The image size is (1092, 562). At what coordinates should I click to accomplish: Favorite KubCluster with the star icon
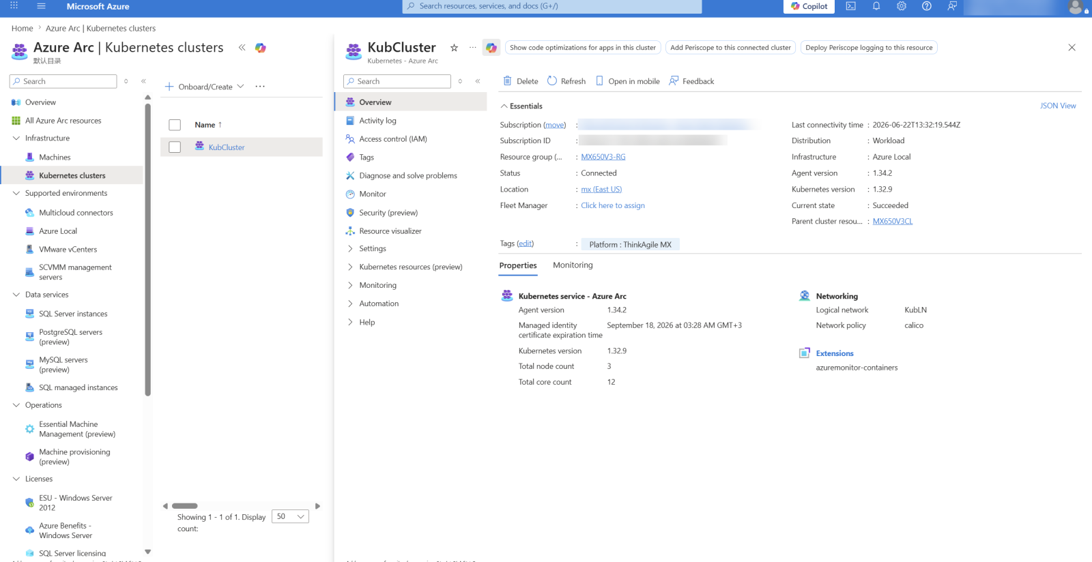(x=454, y=48)
